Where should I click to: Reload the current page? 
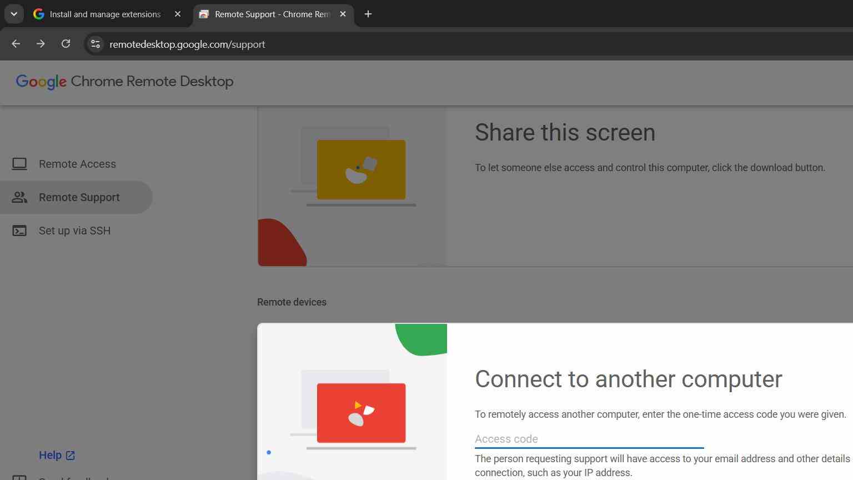[66, 44]
